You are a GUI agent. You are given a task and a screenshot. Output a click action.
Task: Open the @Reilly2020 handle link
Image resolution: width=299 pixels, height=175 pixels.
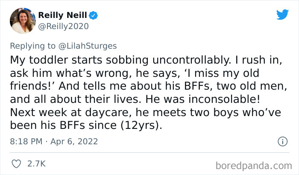pyautogui.click(x=63, y=26)
